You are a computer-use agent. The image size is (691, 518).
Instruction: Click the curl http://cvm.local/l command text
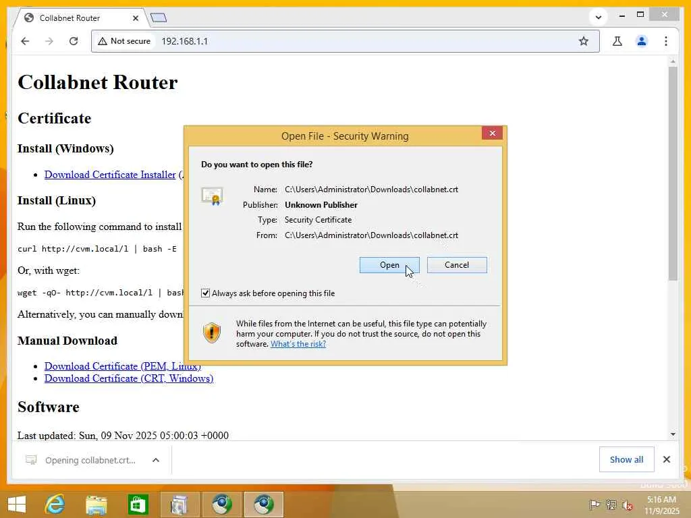[x=97, y=249]
